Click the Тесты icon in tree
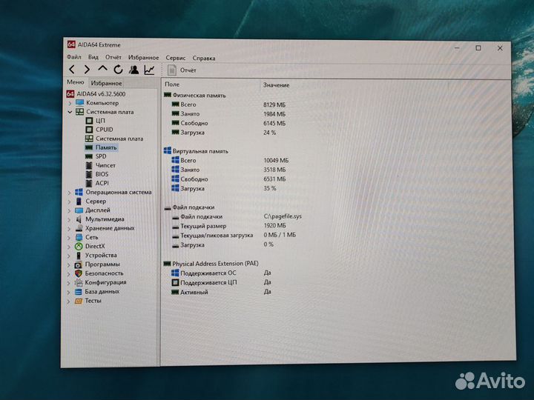 79,301
